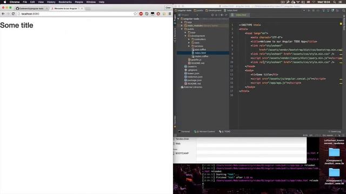Image resolution: width=346 pixels, height=194 pixels.
Task: Click the 'development' breadcrumb in the IDE
Action: 214,10
